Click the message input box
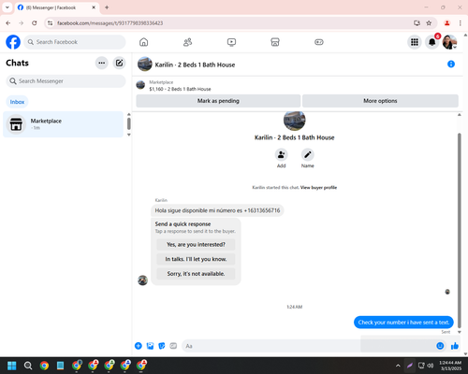 309,346
